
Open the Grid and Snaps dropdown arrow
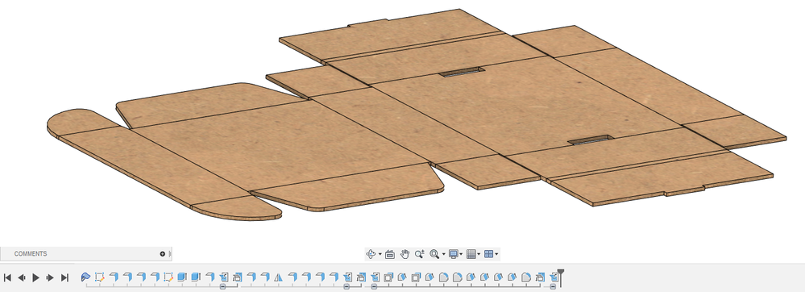479,254
